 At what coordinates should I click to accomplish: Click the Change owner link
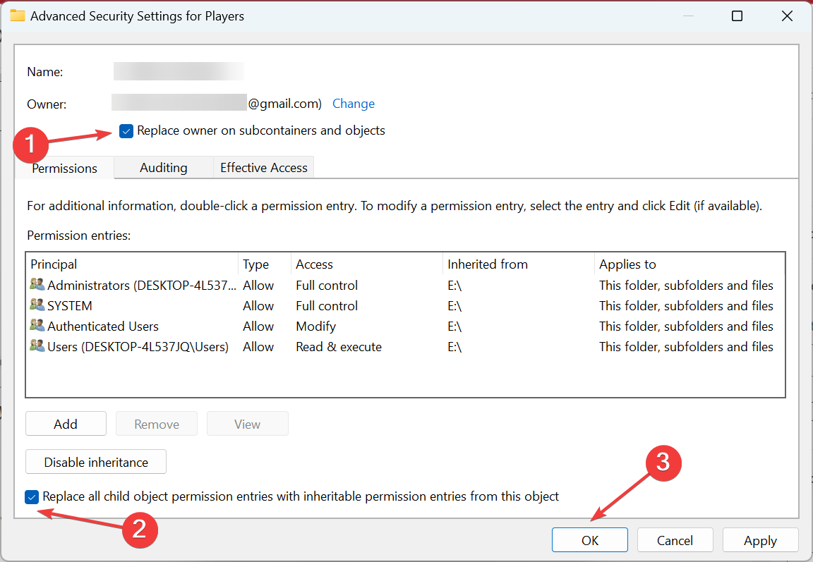click(x=353, y=104)
